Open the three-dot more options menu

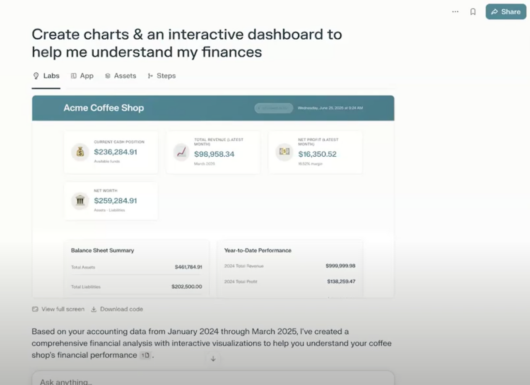tap(455, 12)
